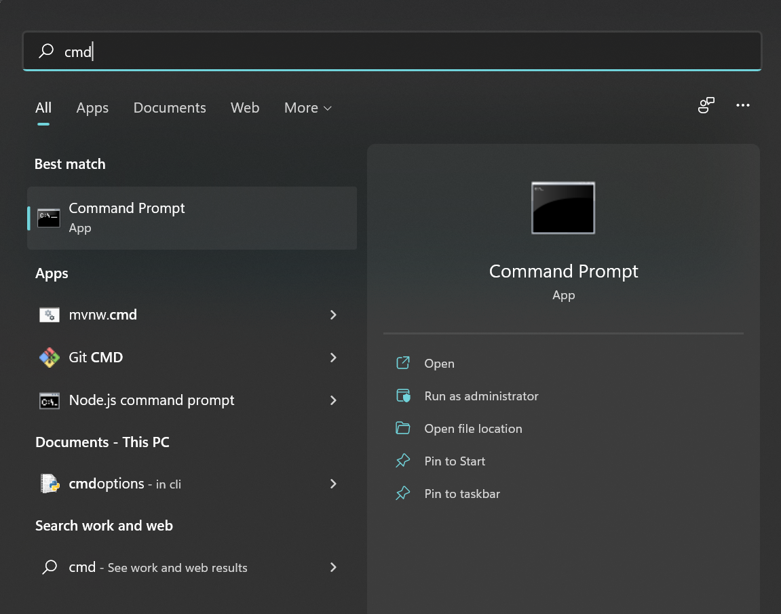Click the feedback people icon
Screen dimensions: 781x614
[x=706, y=105]
